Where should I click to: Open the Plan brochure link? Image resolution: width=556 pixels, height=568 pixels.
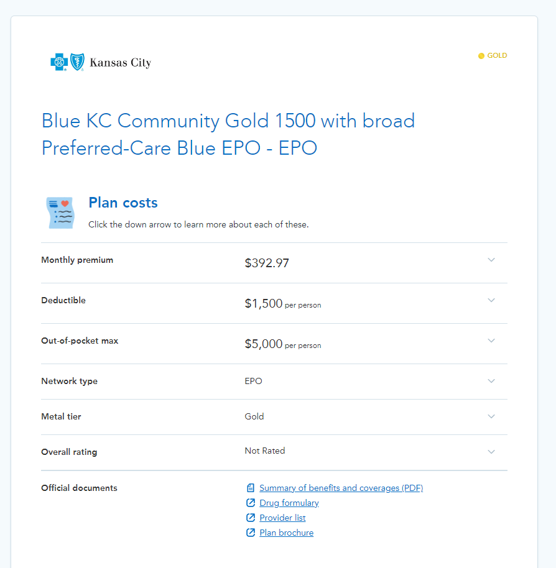[x=286, y=533]
